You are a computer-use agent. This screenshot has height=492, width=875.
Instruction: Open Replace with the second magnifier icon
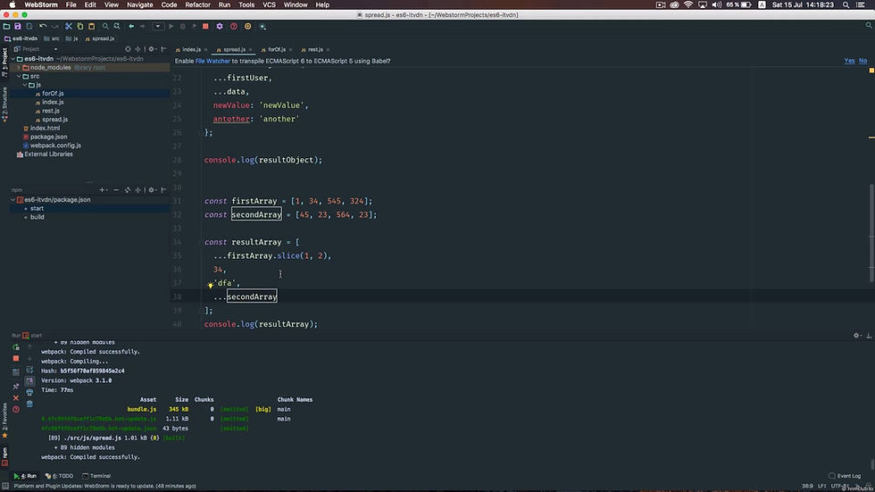(117, 26)
